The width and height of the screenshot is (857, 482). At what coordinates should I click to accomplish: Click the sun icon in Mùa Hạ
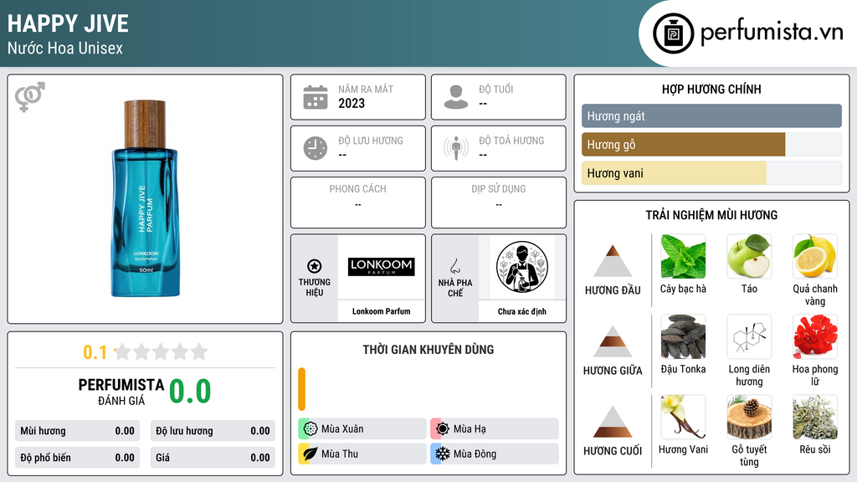pos(443,428)
